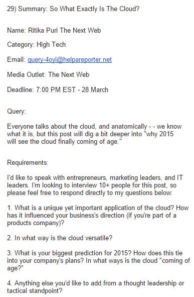Click the paragraph about interviewing entrepreneurs and IT leaders
Viewport: 194px width, 297px height.
tap(95, 185)
